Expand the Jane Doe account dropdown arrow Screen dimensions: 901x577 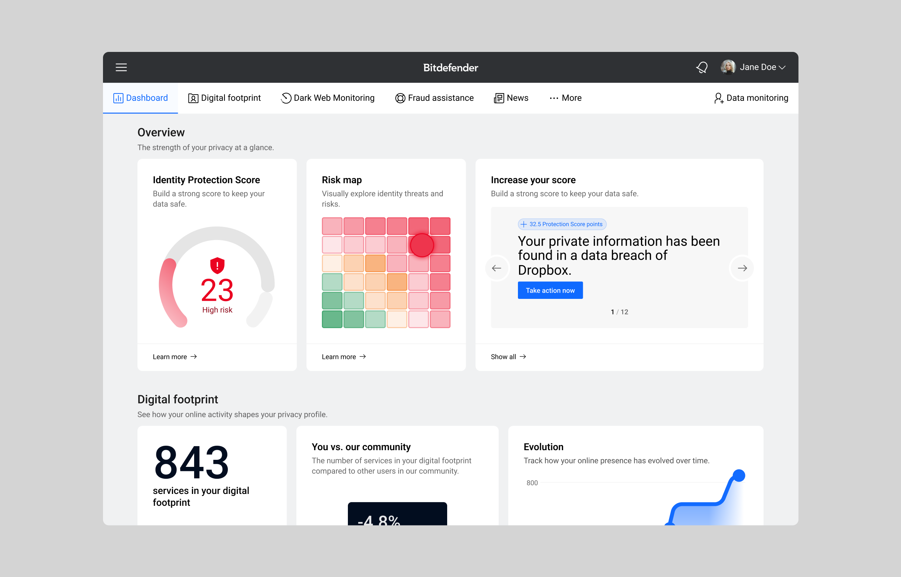(x=782, y=67)
